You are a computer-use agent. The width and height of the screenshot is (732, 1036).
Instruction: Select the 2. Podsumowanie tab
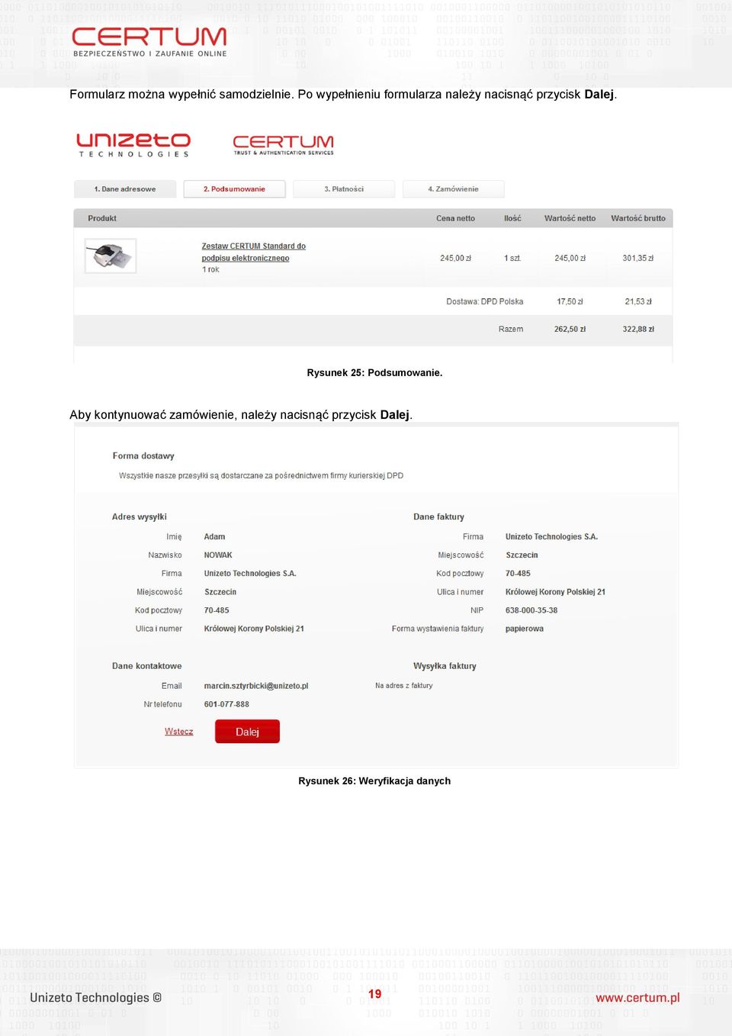tap(234, 189)
